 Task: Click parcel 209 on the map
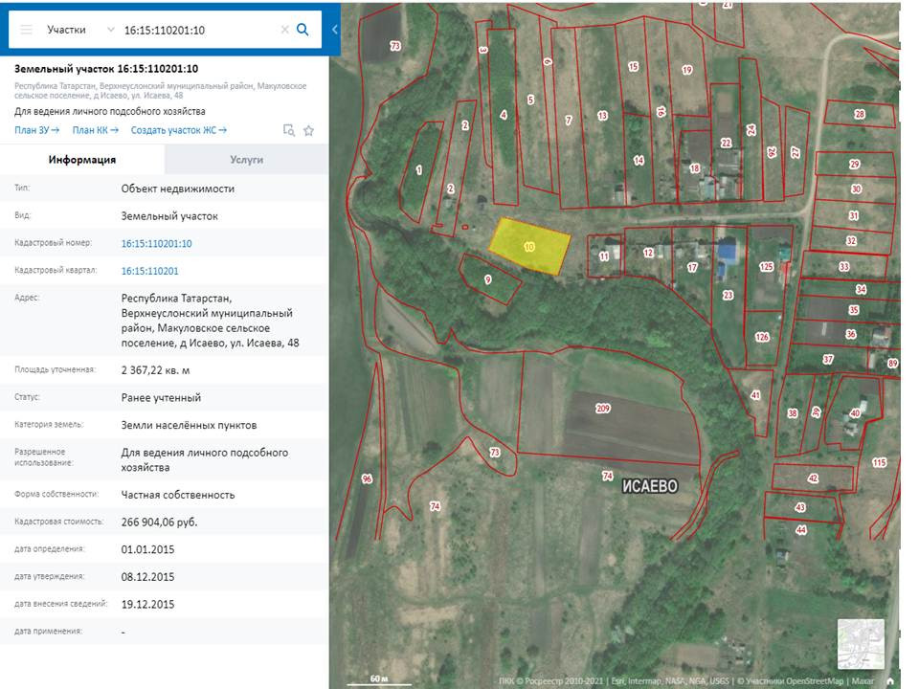[x=603, y=409]
